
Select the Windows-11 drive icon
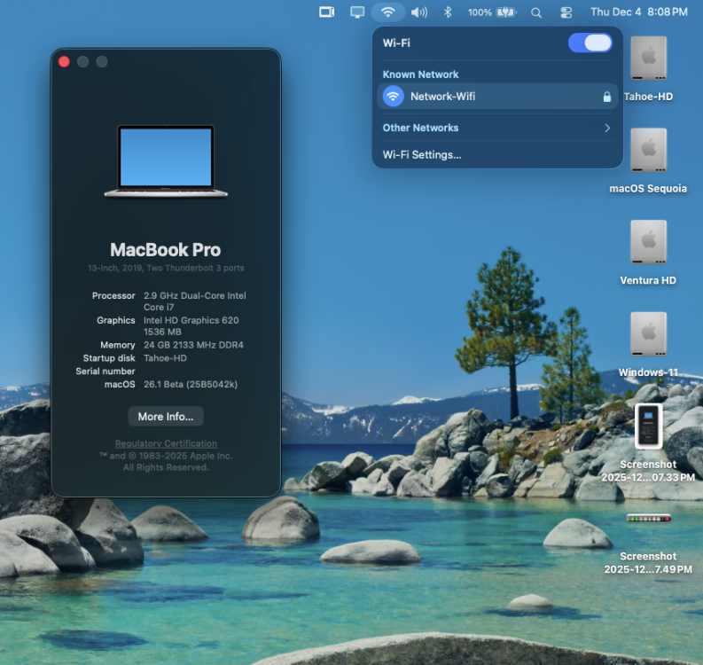(648, 334)
